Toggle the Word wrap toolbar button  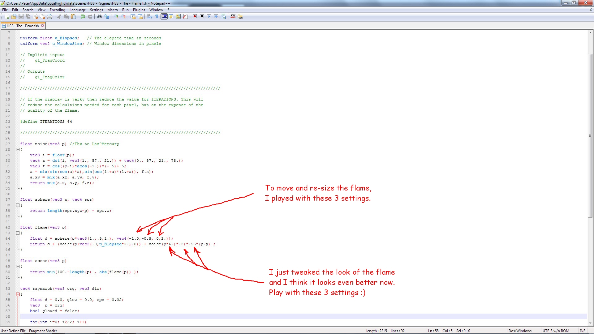click(150, 17)
